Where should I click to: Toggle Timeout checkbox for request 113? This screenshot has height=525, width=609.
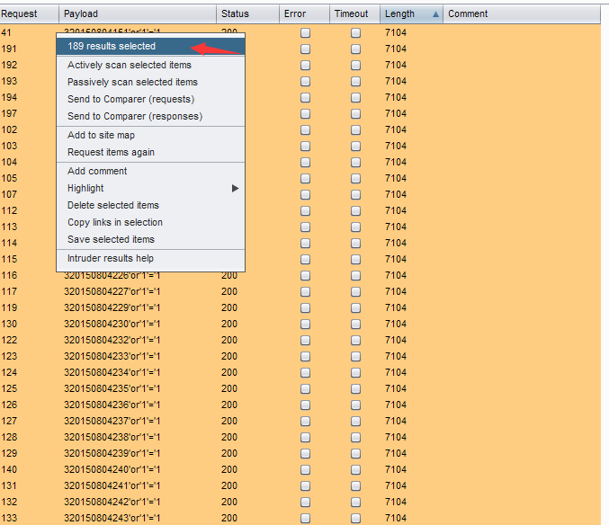pyautogui.click(x=355, y=227)
